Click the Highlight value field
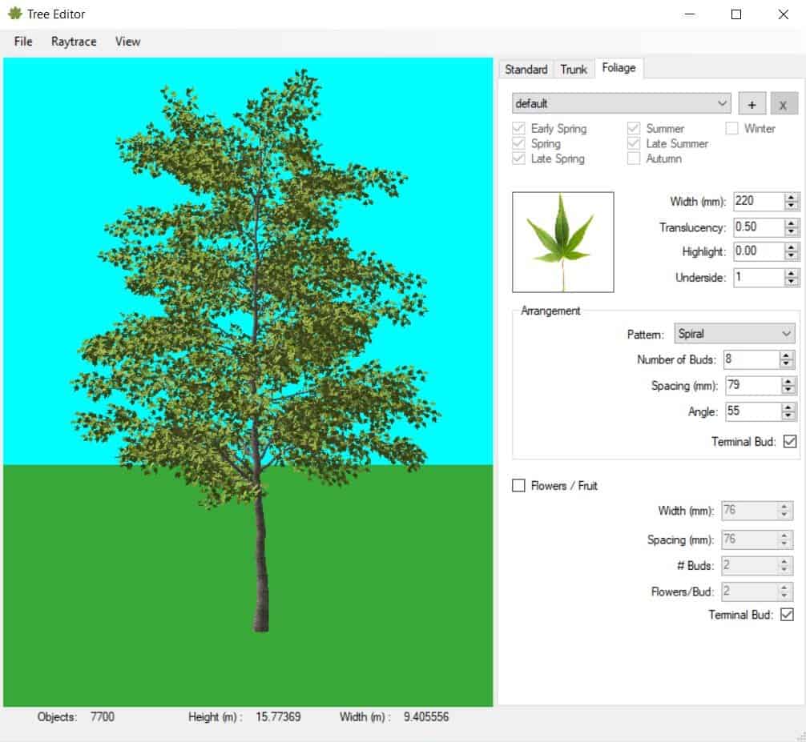The width and height of the screenshot is (806, 742). point(758,251)
